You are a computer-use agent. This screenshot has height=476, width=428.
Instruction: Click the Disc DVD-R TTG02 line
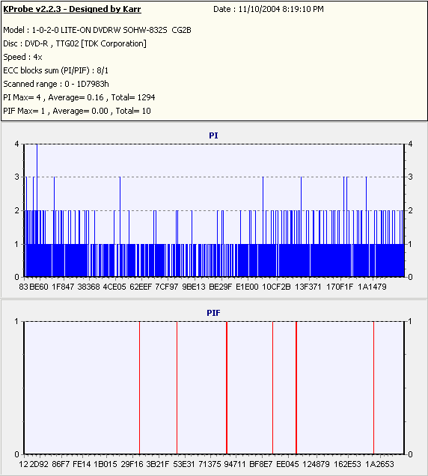click(x=75, y=43)
